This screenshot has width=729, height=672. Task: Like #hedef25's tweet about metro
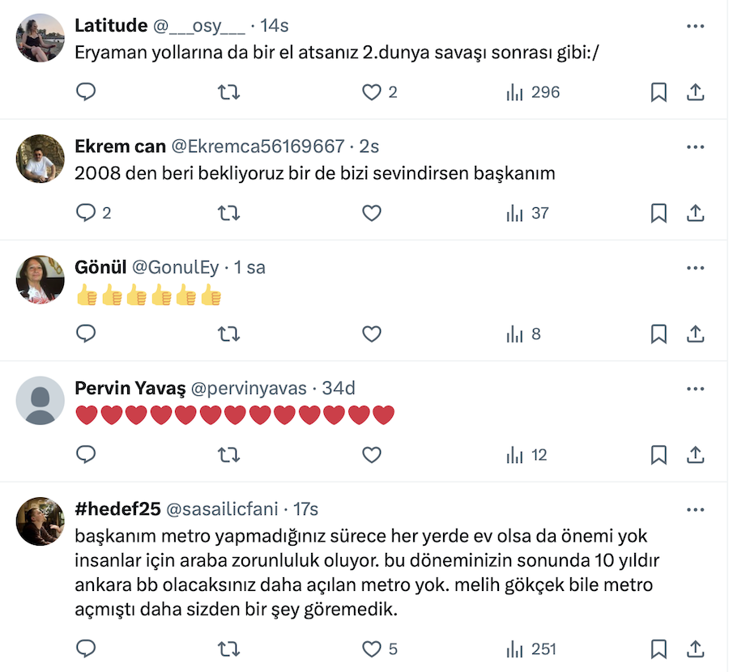click(372, 649)
